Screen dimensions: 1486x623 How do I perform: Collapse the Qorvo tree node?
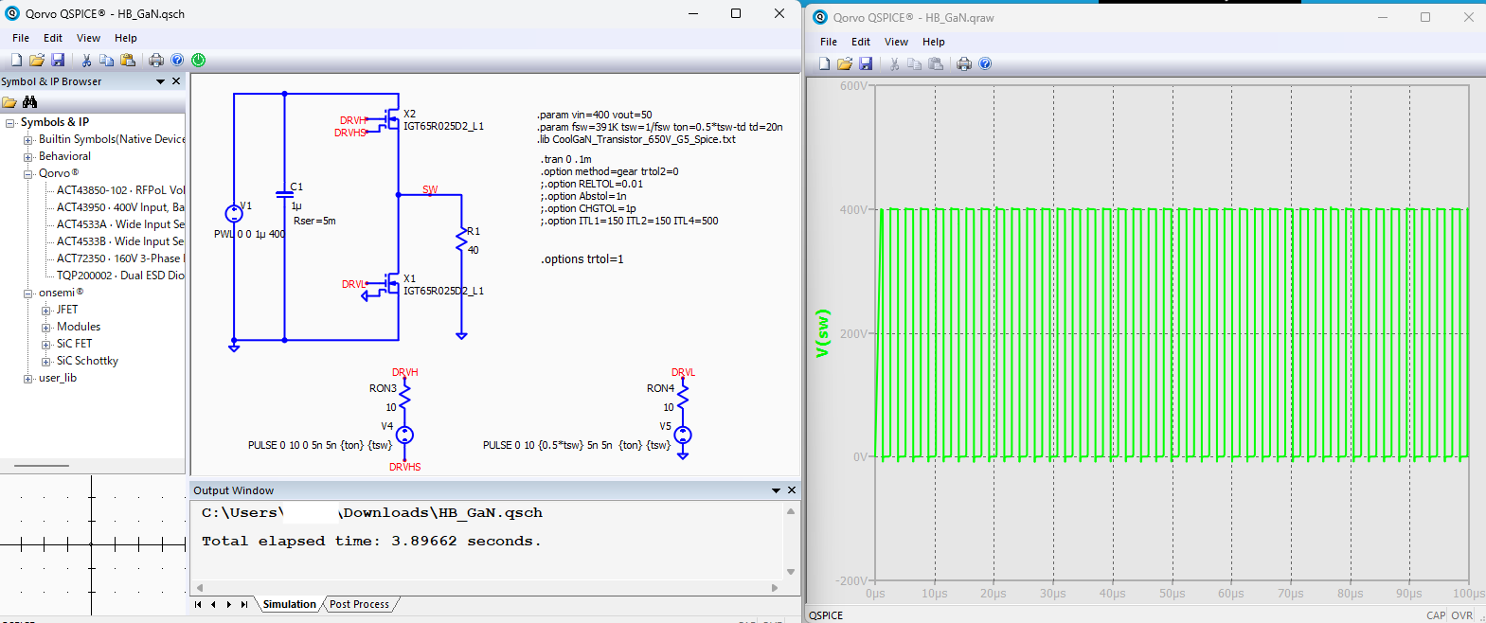coord(28,174)
